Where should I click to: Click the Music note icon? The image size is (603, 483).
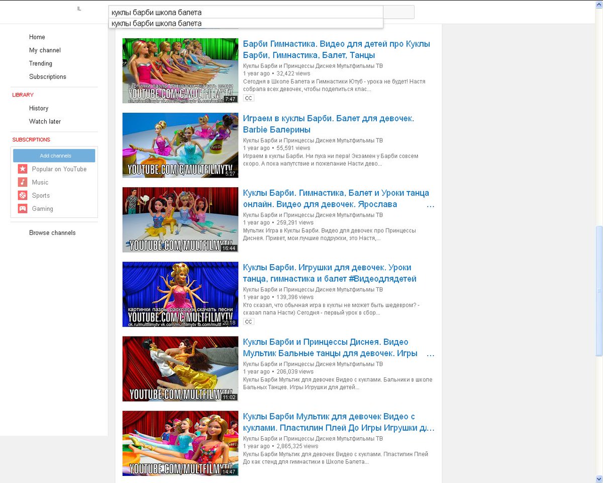click(23, 182)
